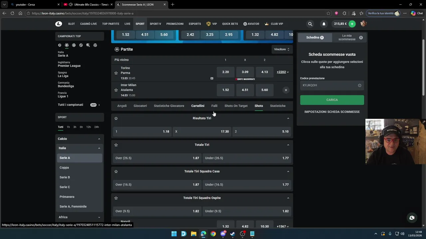
Task: Open the Cartellini market tab
Action: tap(198, 106)
